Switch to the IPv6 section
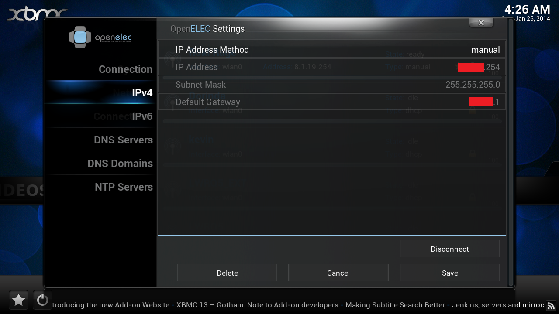The image size is (559, 314). coord(142,116)
